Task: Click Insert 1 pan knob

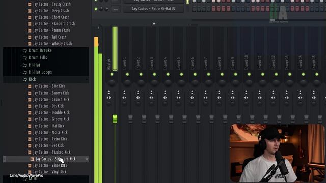Action: (127, 83)
